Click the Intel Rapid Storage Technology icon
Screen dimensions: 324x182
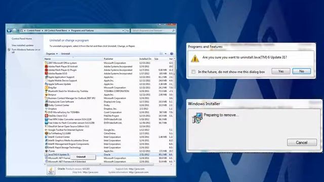pos(46,148)
